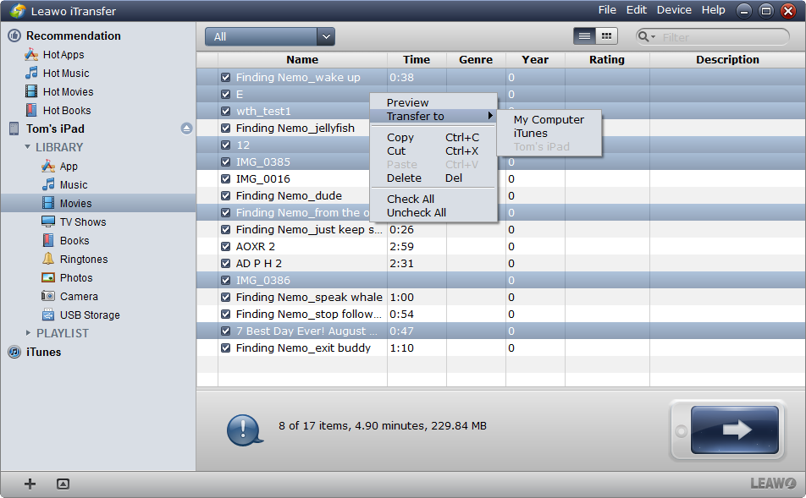Eject Tom's iPad with the eject icon
The height and width of the screenshot is (498, 806).
(x=186, y=129)
